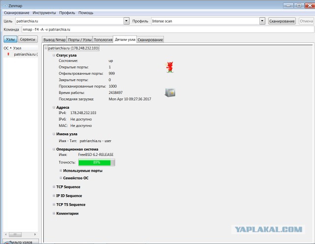Viewport: 315px width, 244px height.
Task: Open the Профиль menu
Action: click(67, 13)
